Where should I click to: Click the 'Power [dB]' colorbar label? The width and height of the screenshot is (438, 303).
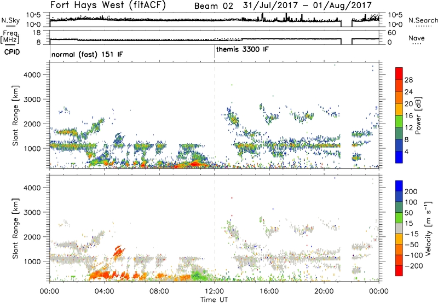pos(418,115)
